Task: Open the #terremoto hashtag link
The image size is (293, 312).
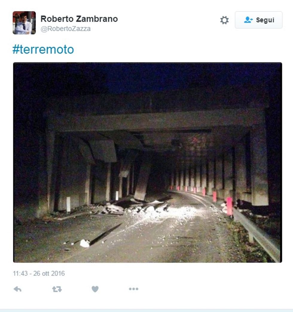Action: coord(43,49)
